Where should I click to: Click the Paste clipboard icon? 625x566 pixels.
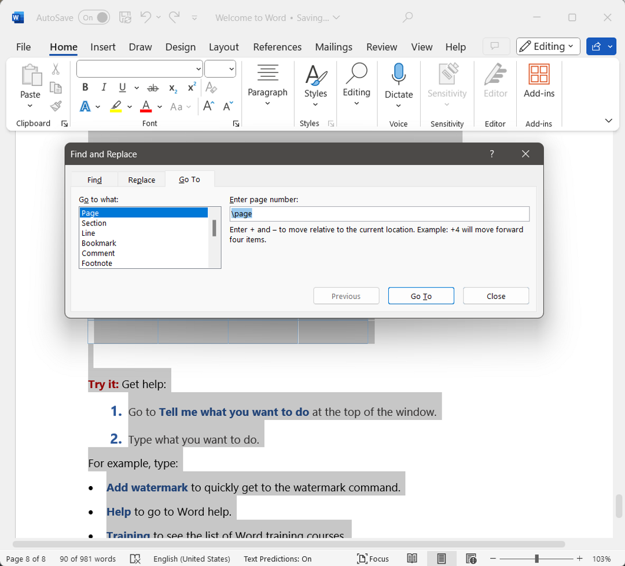[31, 75]
